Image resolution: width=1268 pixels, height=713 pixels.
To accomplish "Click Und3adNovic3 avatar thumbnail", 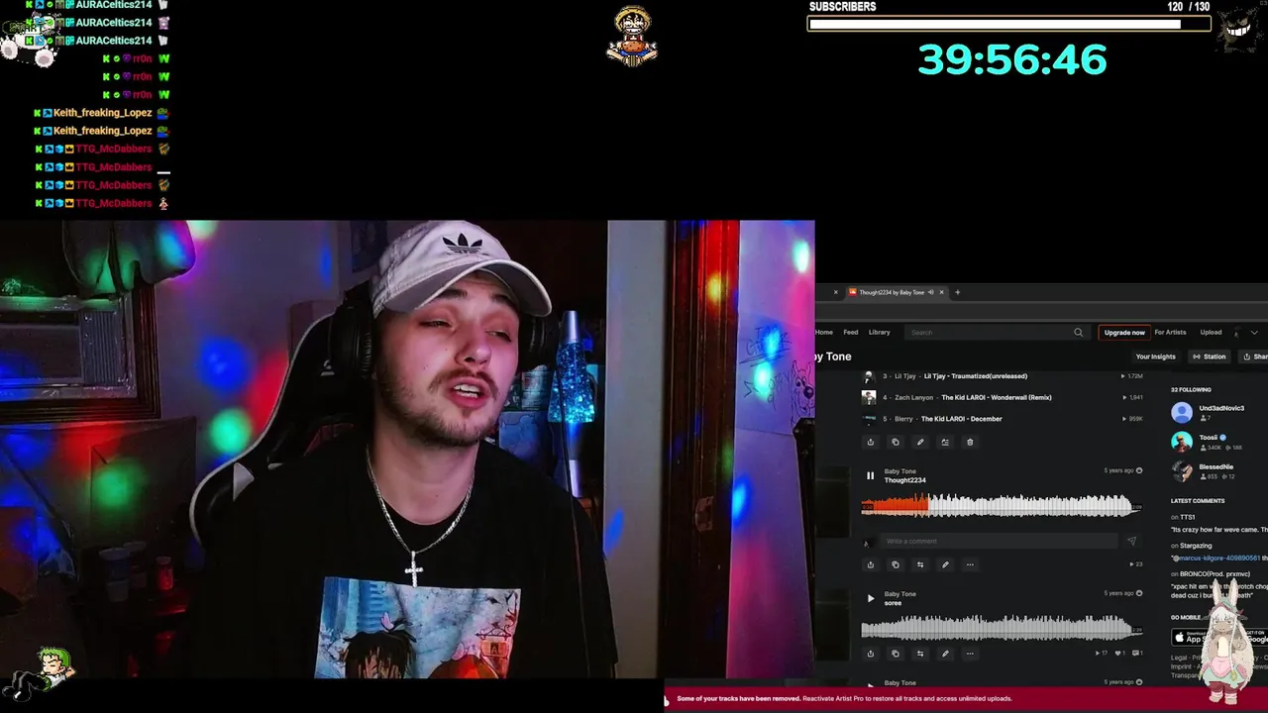I will [x=1182, y=412].
